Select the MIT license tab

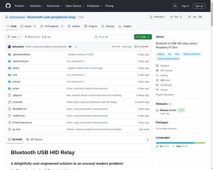(x=34, y=139)
